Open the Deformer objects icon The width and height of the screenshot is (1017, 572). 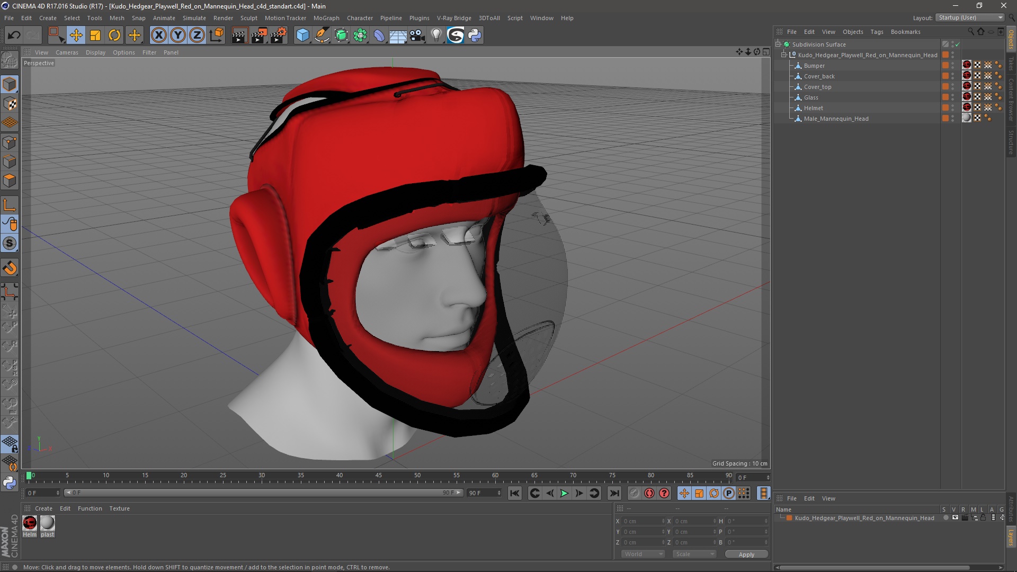click(379, 35)
